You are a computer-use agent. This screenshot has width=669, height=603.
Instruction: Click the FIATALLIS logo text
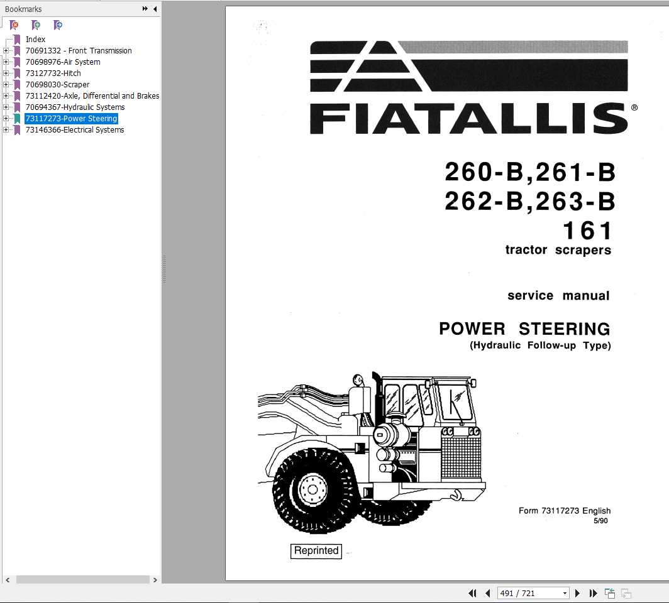[469, 119]
